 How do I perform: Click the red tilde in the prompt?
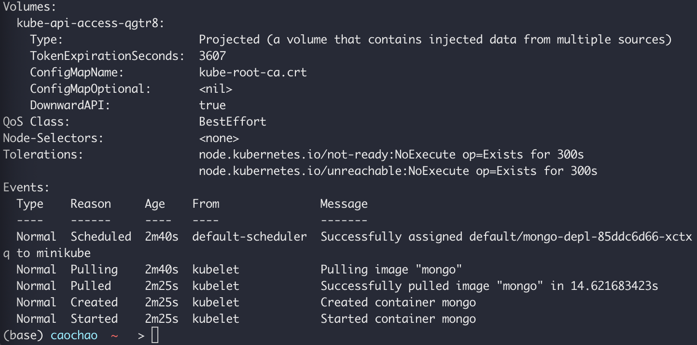114,335
